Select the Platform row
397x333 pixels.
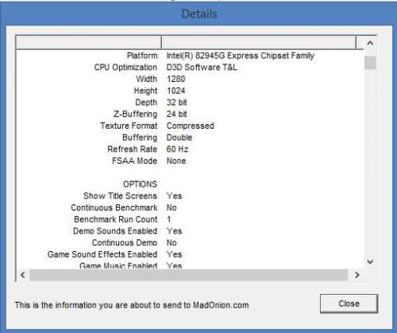190,56
